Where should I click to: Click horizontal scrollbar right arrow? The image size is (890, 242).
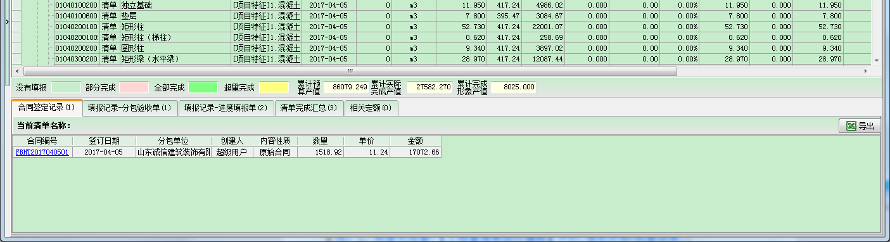click(867, 71)
